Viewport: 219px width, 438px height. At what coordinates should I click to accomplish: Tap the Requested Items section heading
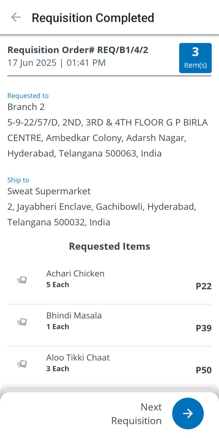[109, 246]
